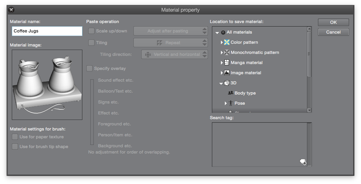
Task: Close the Material property dialog
Action: tap(11, 10)
